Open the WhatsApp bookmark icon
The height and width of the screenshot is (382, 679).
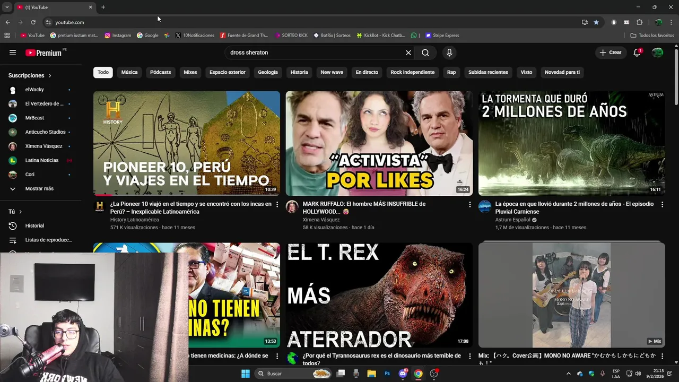tap(414, 36)
